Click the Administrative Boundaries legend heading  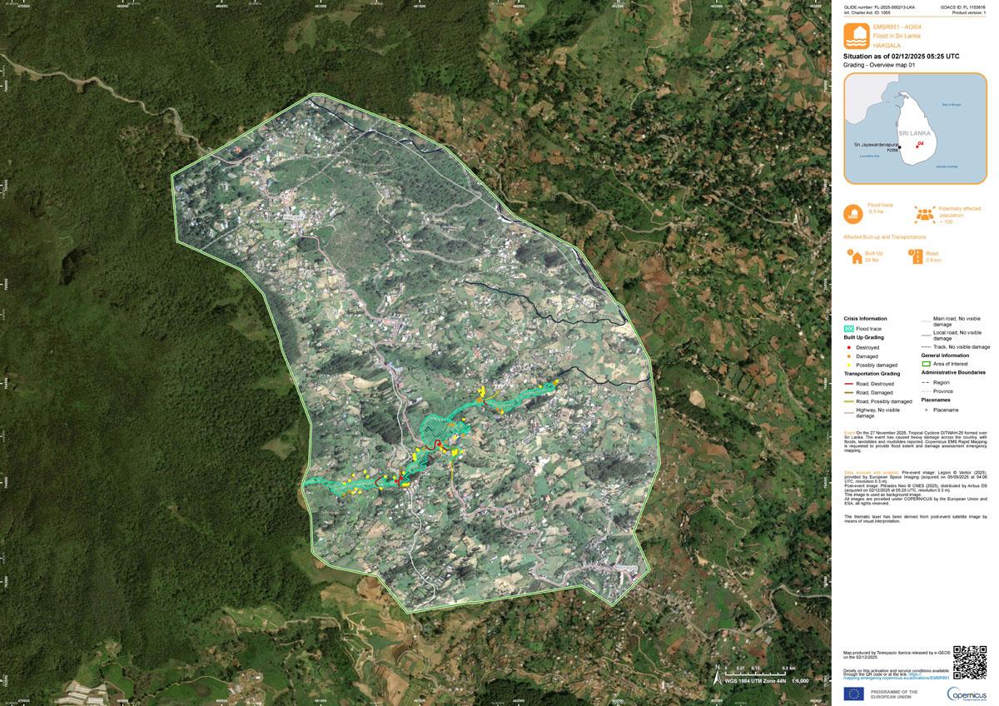pyautogui.click(x=953, y=373)
